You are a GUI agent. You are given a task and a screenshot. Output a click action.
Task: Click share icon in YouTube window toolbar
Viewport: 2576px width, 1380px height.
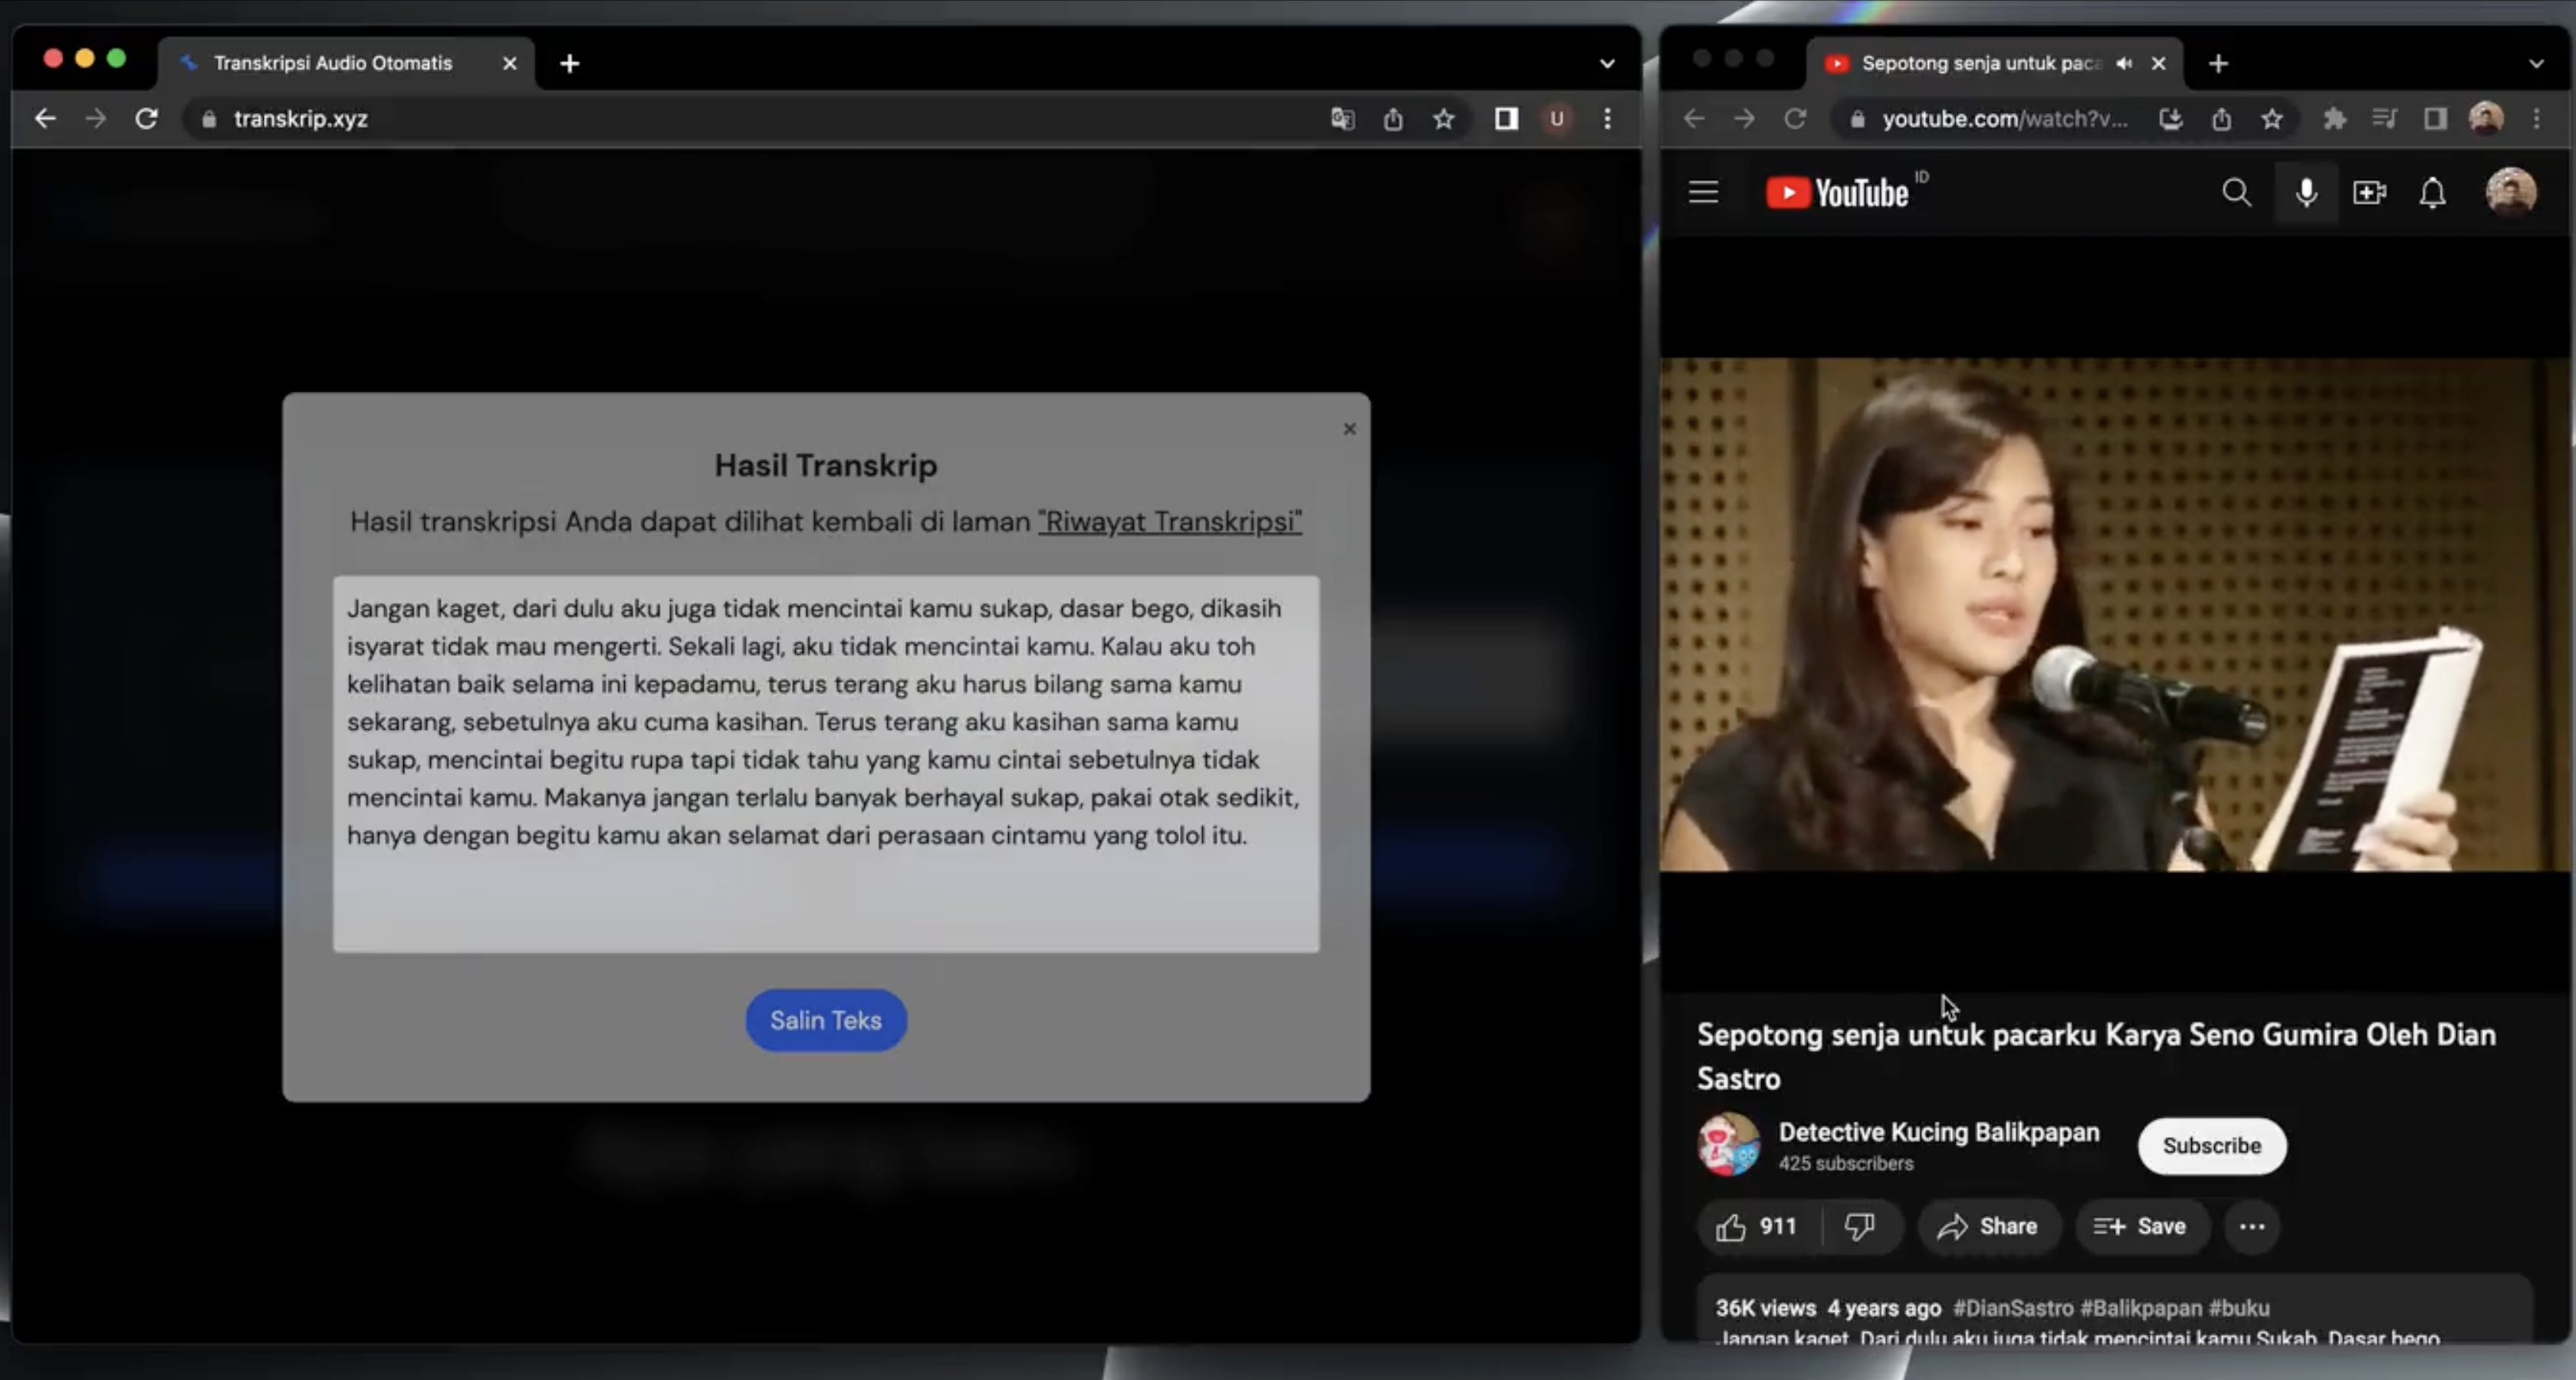[2221, 119]
